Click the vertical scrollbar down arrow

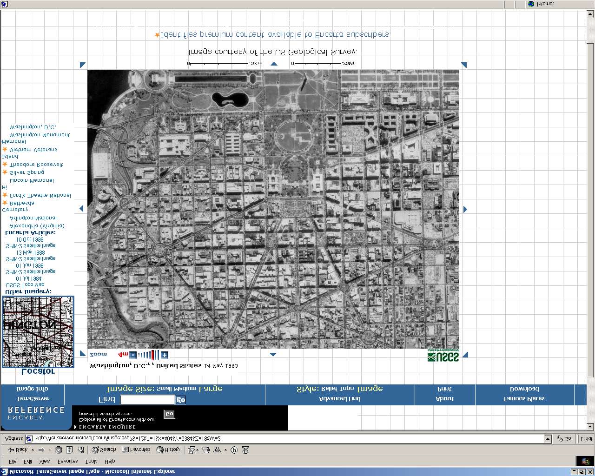[x=591, y=427]
